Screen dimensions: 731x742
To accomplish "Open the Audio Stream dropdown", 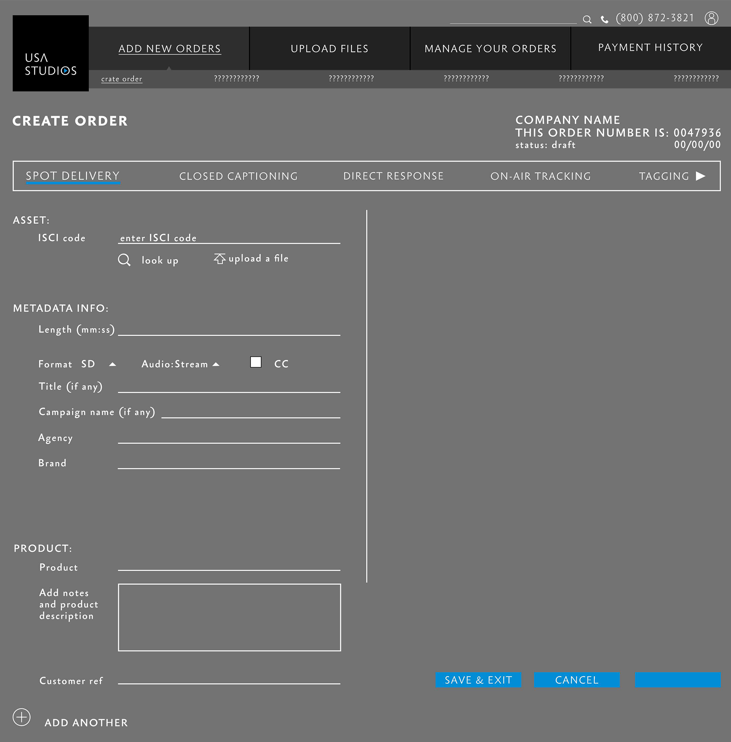I will (216, 364).
